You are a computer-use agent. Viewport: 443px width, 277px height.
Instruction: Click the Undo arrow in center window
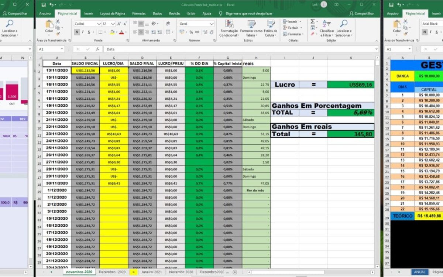coord(51,5)
